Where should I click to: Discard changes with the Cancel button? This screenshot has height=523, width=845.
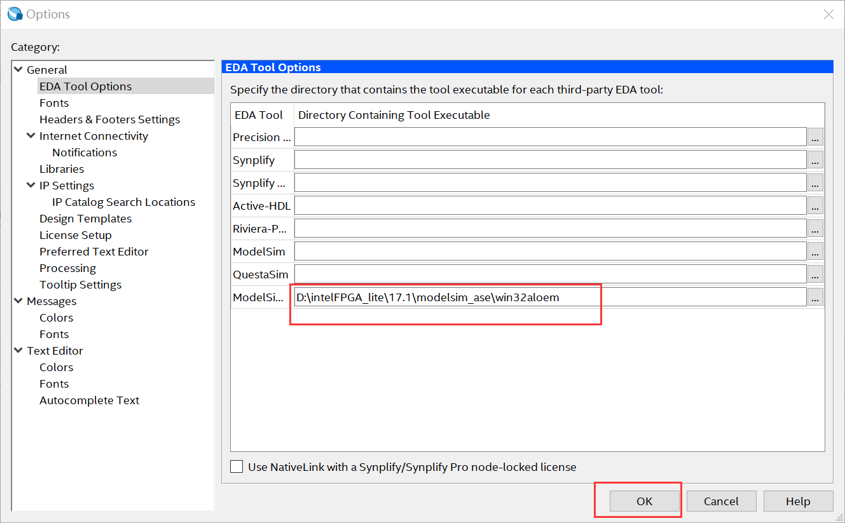coord(721,501)
